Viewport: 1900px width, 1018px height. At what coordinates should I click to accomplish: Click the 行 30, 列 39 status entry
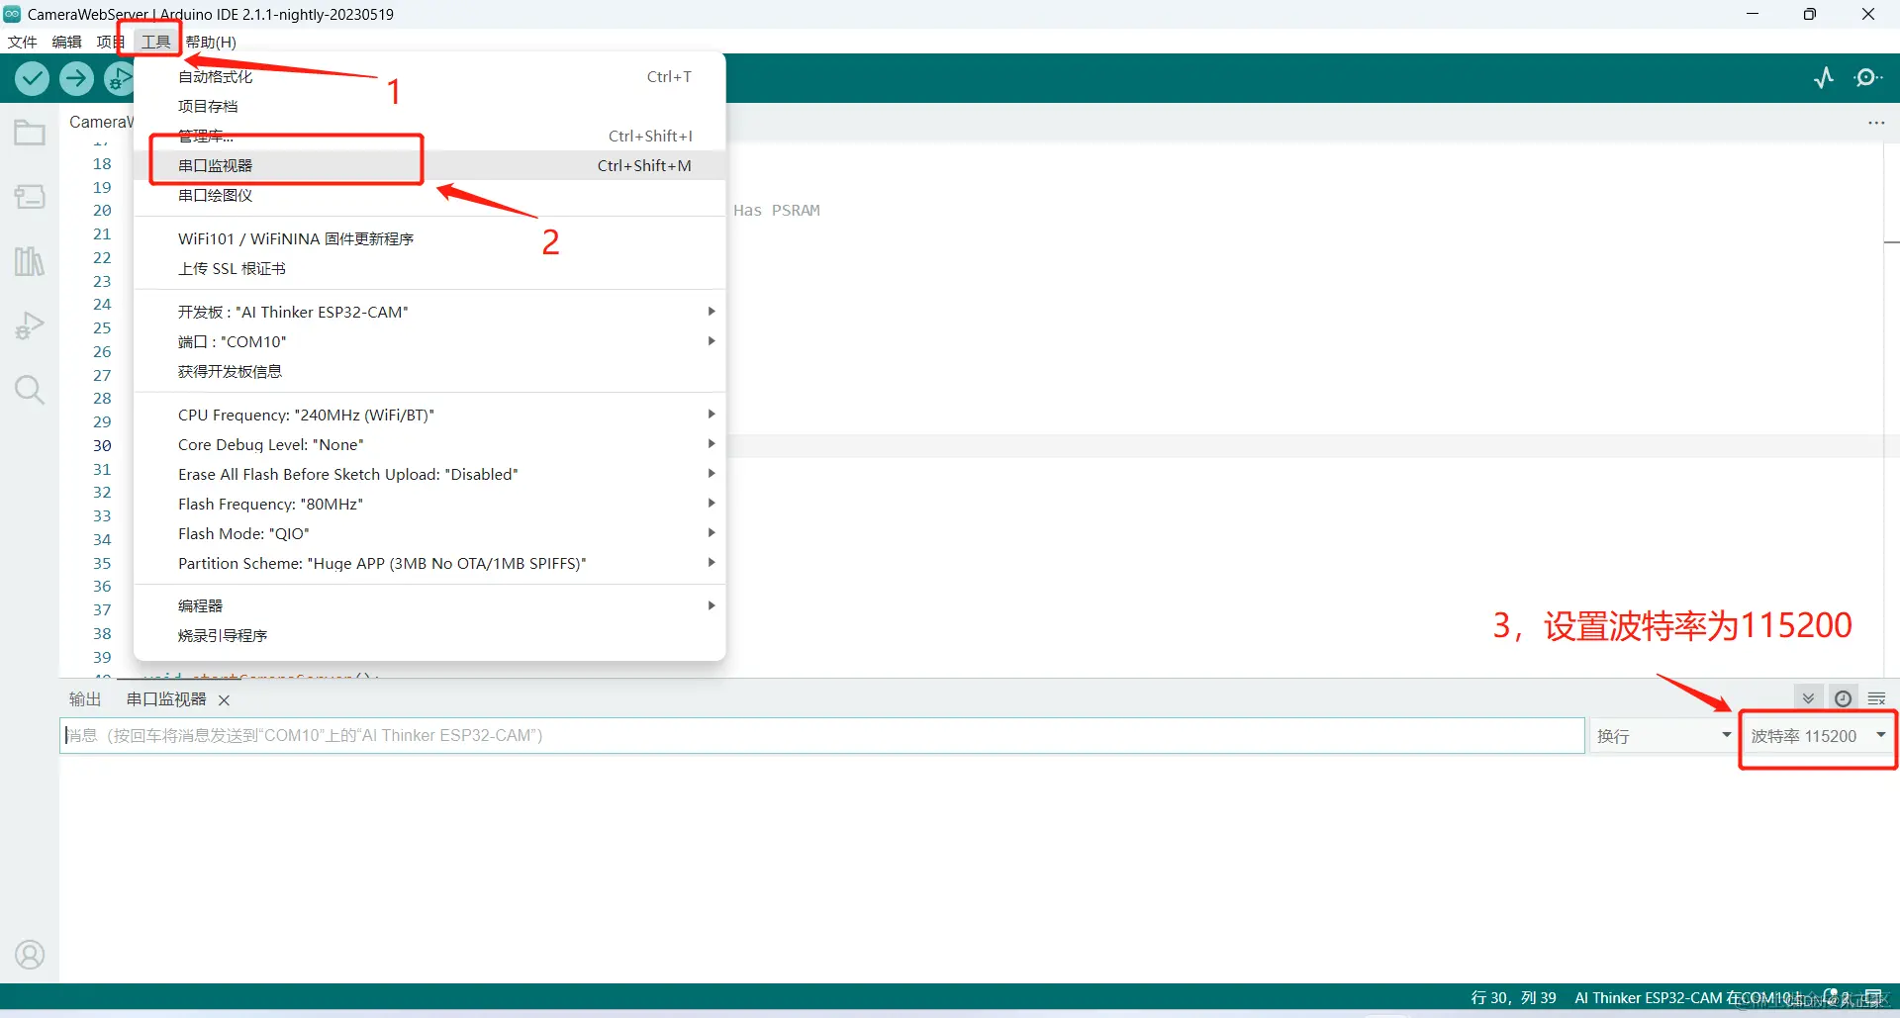pyautogui.click(x=1513, y=997)
